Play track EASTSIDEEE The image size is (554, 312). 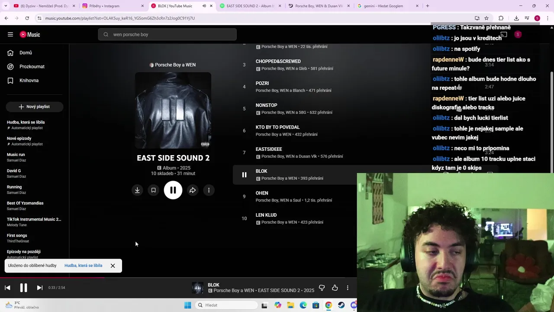[x=269, y=149]
